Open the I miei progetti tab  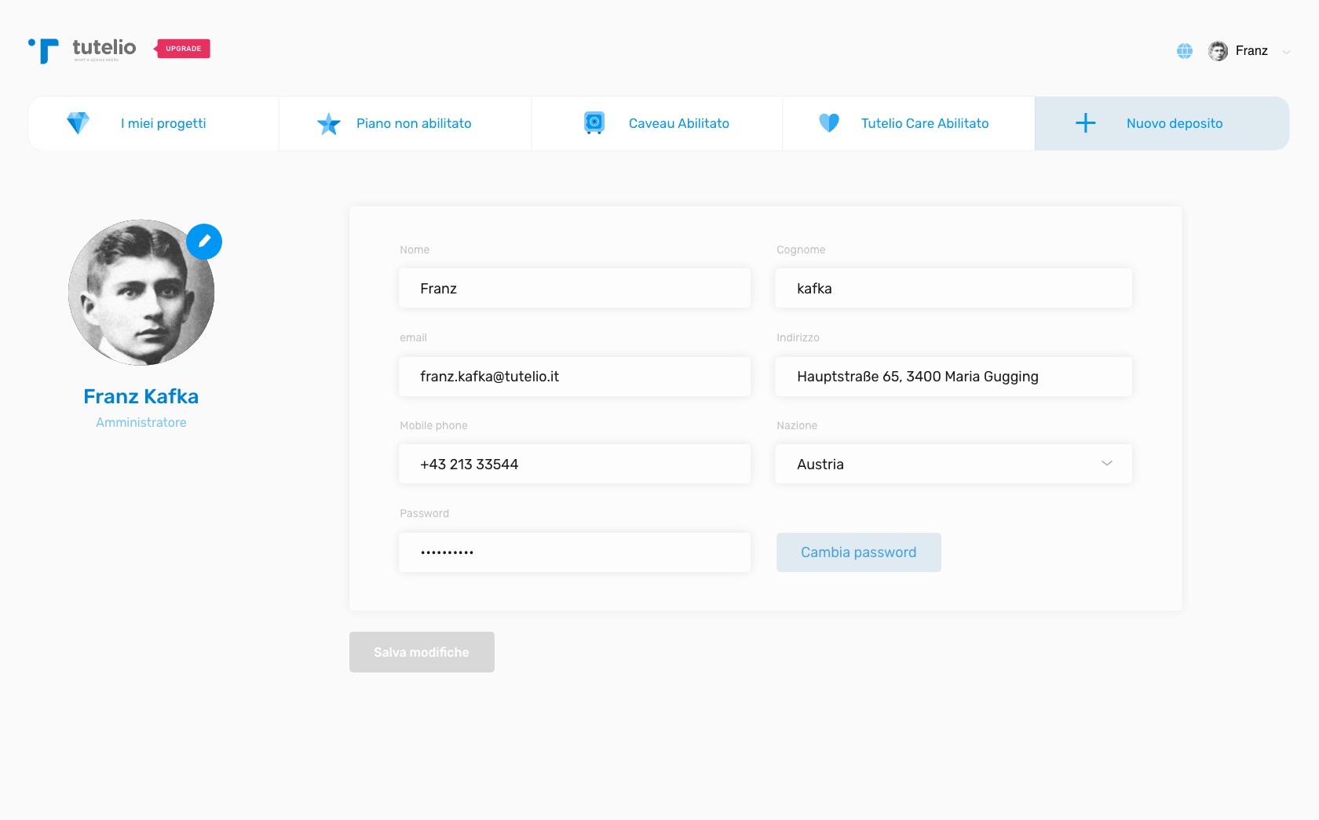tap(163, 123)
